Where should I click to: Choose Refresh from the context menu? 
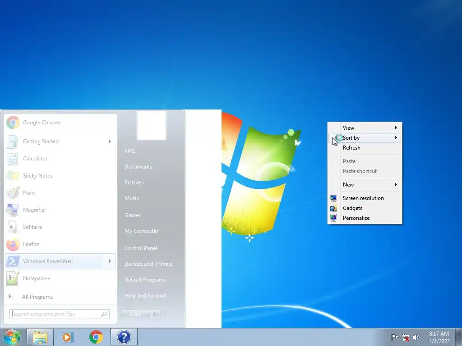365,148
